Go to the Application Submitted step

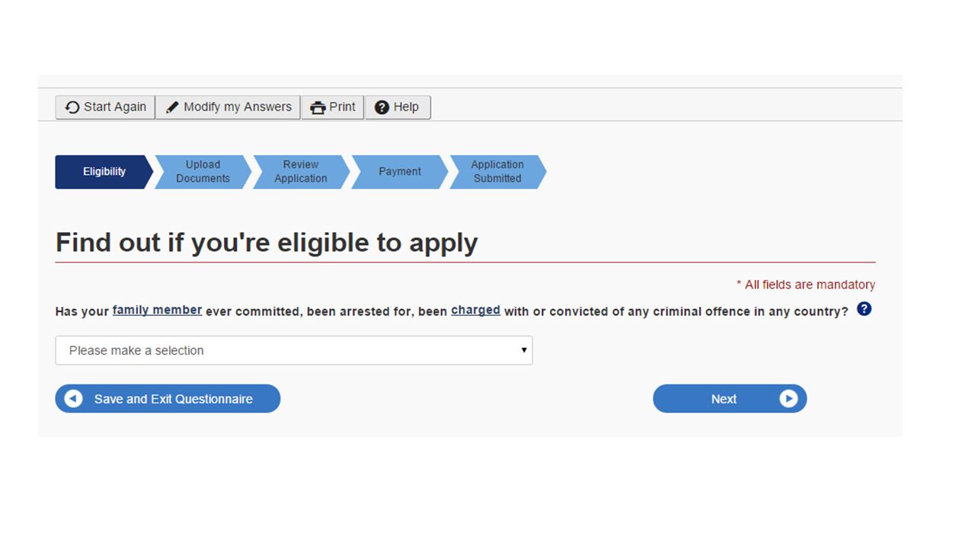(x=497, y=172)
